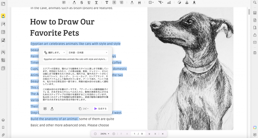258x138 pixels.
Task: Add translation as sticky note from popup
Action: coord(45,109)
